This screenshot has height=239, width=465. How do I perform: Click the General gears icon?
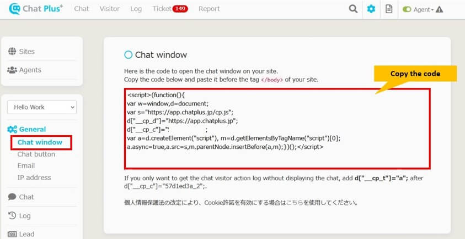pos(12,130)
